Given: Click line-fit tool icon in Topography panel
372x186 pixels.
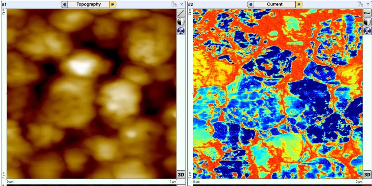Looking at the screenshot, I should point(181,13).
